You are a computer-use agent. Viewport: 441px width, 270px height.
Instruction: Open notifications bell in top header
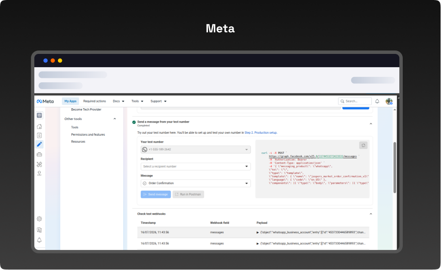coord(377,101)
